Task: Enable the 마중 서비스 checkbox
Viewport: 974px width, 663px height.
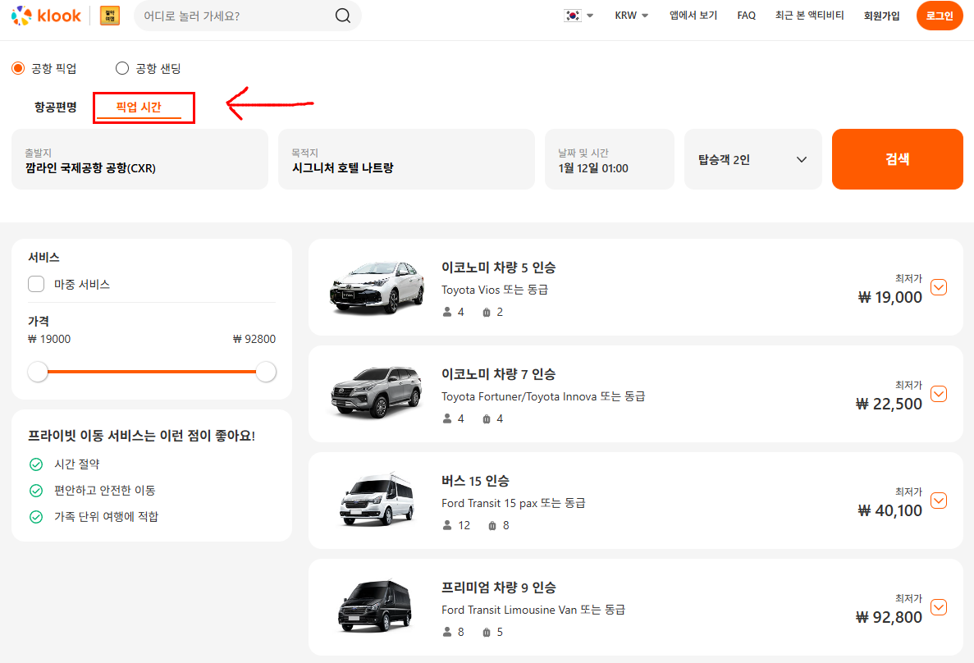Action: click(35, 283)
